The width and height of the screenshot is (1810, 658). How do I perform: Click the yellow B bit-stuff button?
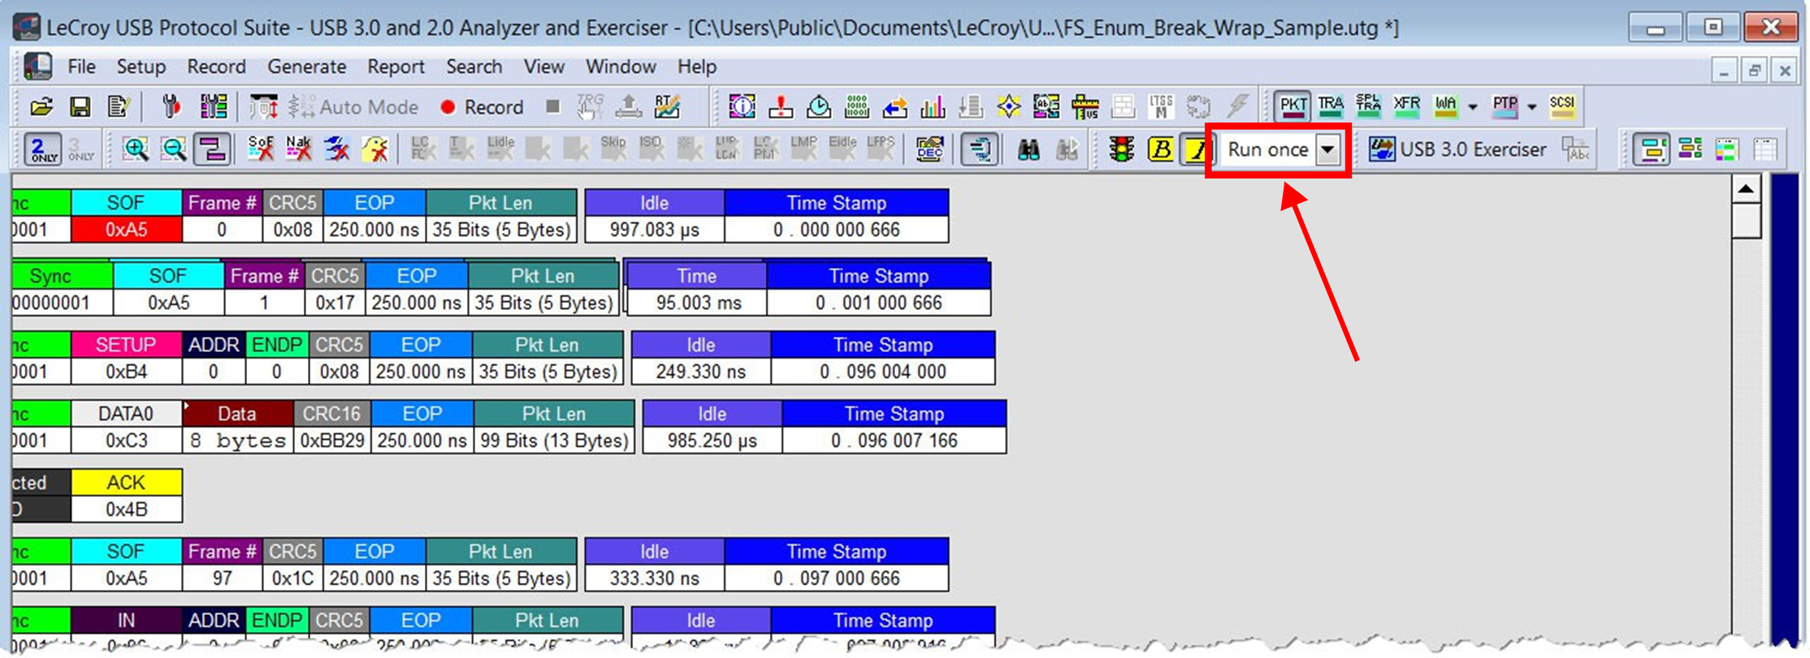(x=1160, y=149)
